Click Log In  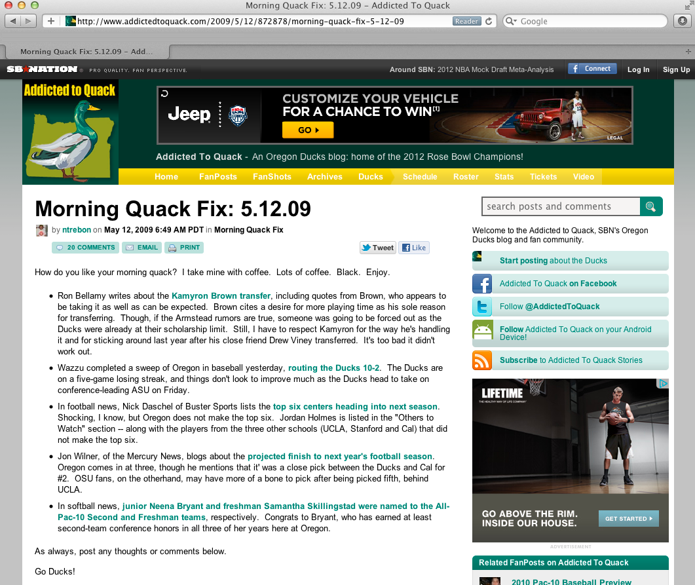click(638, 69)
